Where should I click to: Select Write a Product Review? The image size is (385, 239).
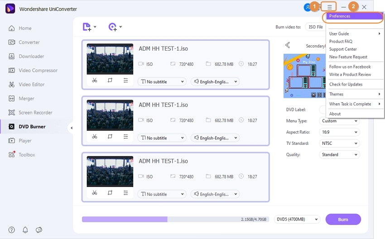pos(355,74)
